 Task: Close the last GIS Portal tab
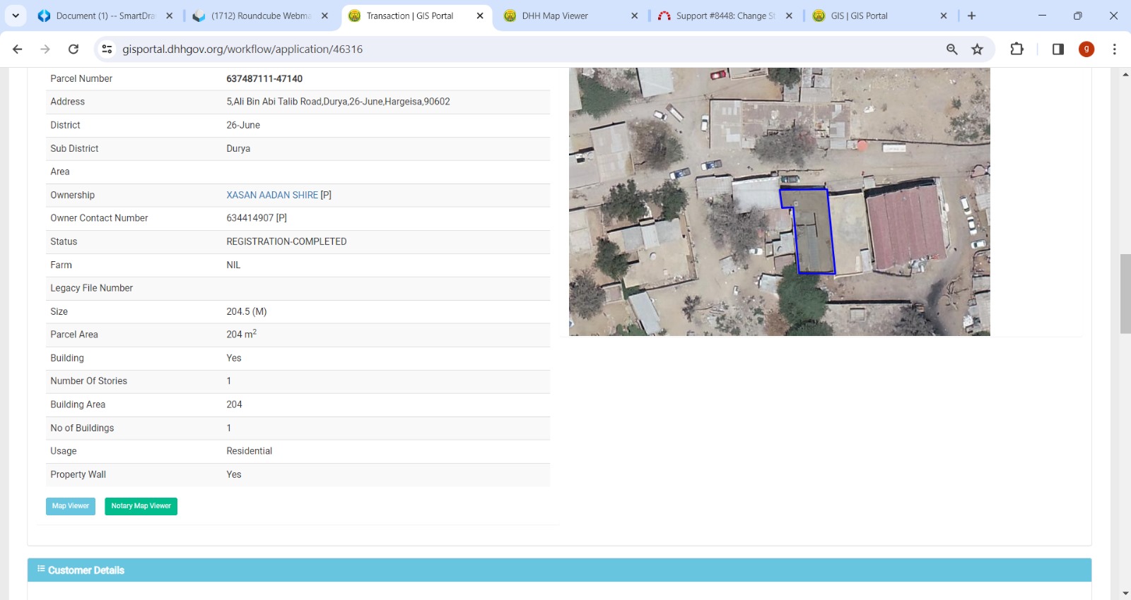[x=943, y=16]
